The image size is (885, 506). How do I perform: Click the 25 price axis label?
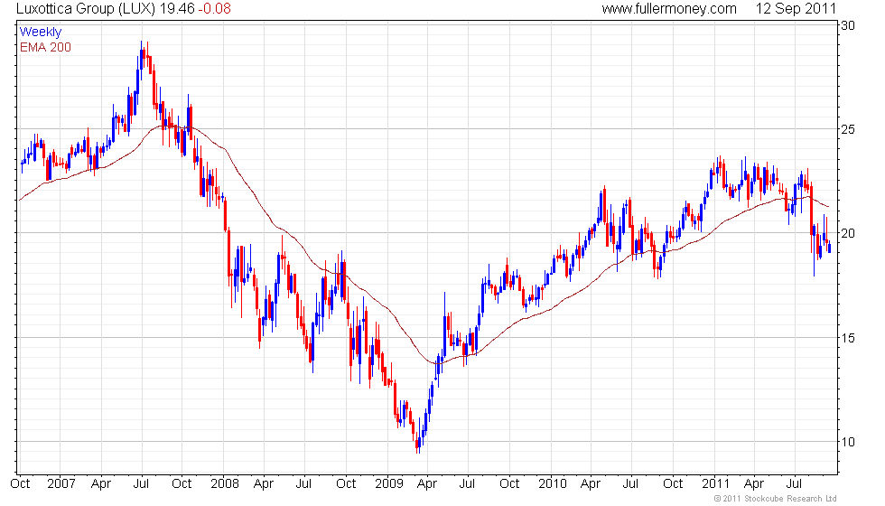click(848, 129)
